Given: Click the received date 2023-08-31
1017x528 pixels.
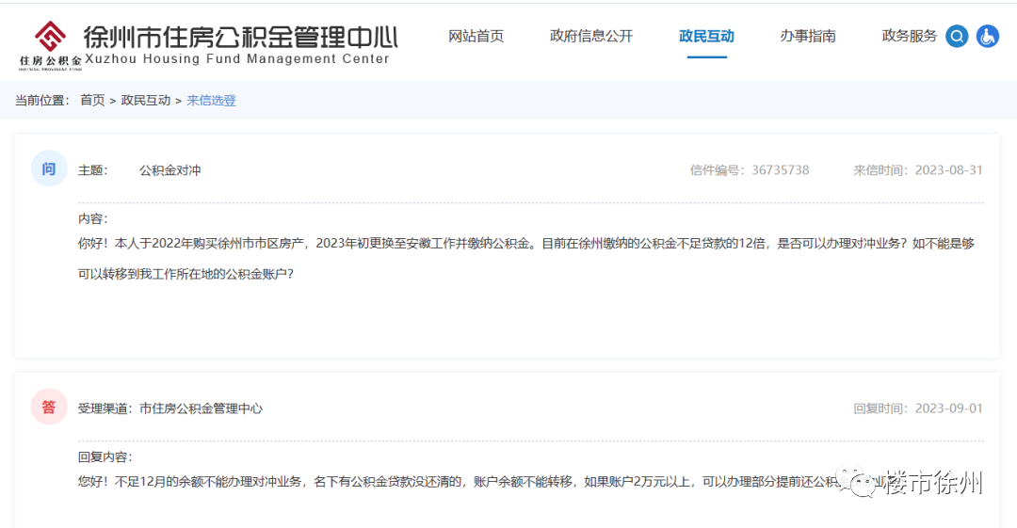Looking at the screenshot, I should [949, 170].
